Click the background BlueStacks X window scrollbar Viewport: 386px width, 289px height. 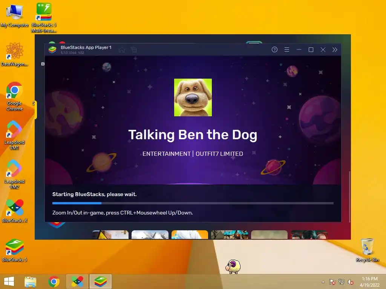click(x=349, y=196)
